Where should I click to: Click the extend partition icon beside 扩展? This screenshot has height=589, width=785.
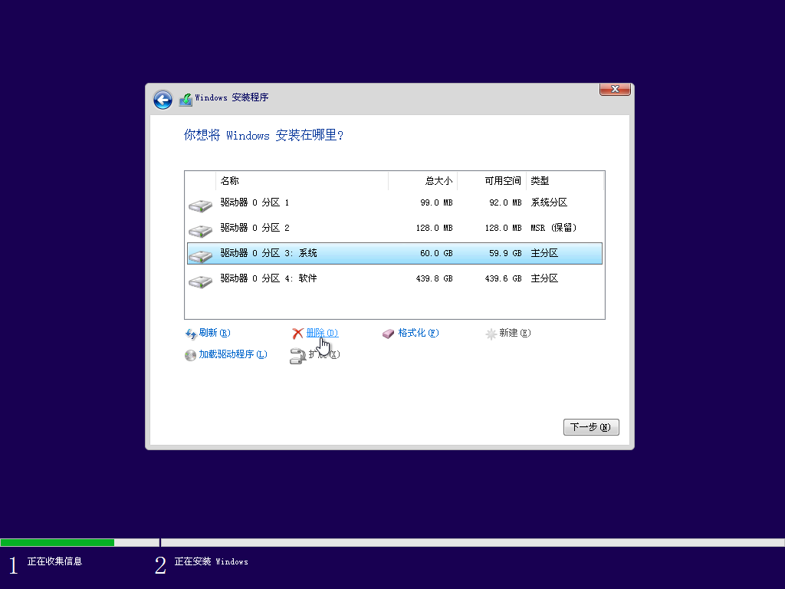pos(297,355)
